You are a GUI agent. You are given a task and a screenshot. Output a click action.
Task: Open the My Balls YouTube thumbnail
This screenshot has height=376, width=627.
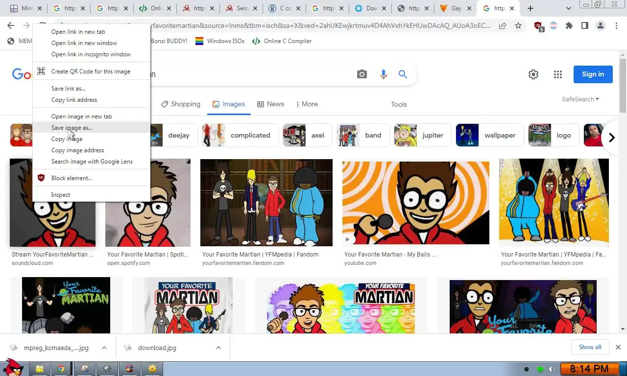pyautogui.click(x=416, y=203)
